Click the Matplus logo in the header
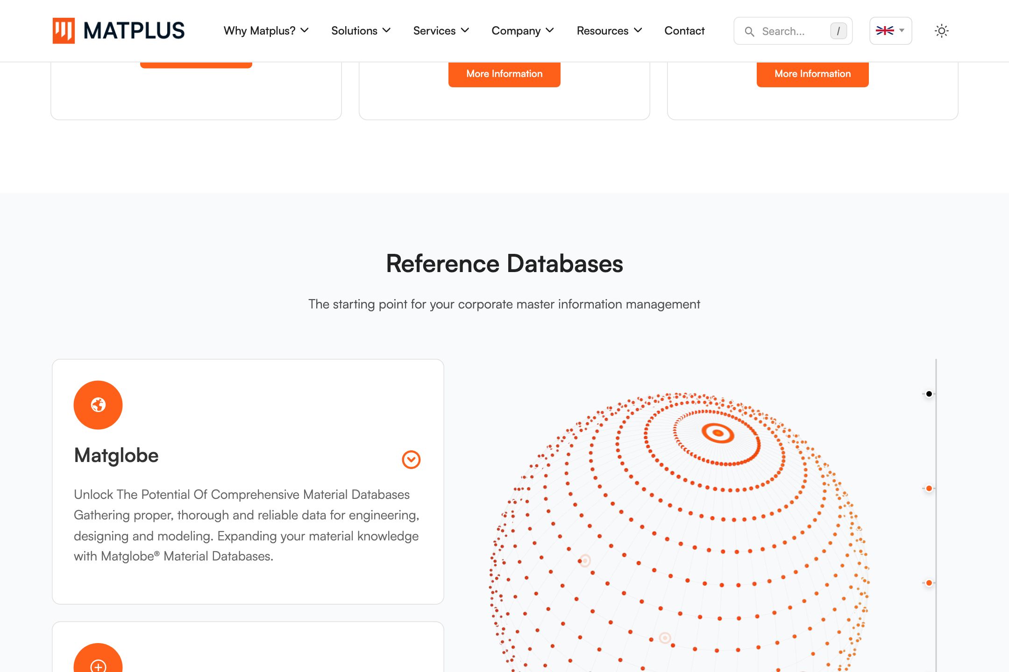The image size is (1009, 672). (x=119, y=31)
